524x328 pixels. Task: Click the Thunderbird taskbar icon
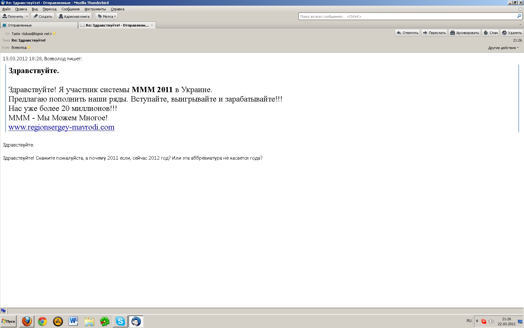[136, 321]
